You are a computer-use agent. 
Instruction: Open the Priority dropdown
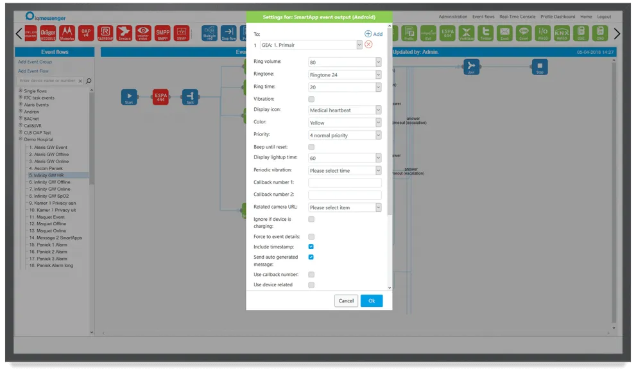coord(345,135)
